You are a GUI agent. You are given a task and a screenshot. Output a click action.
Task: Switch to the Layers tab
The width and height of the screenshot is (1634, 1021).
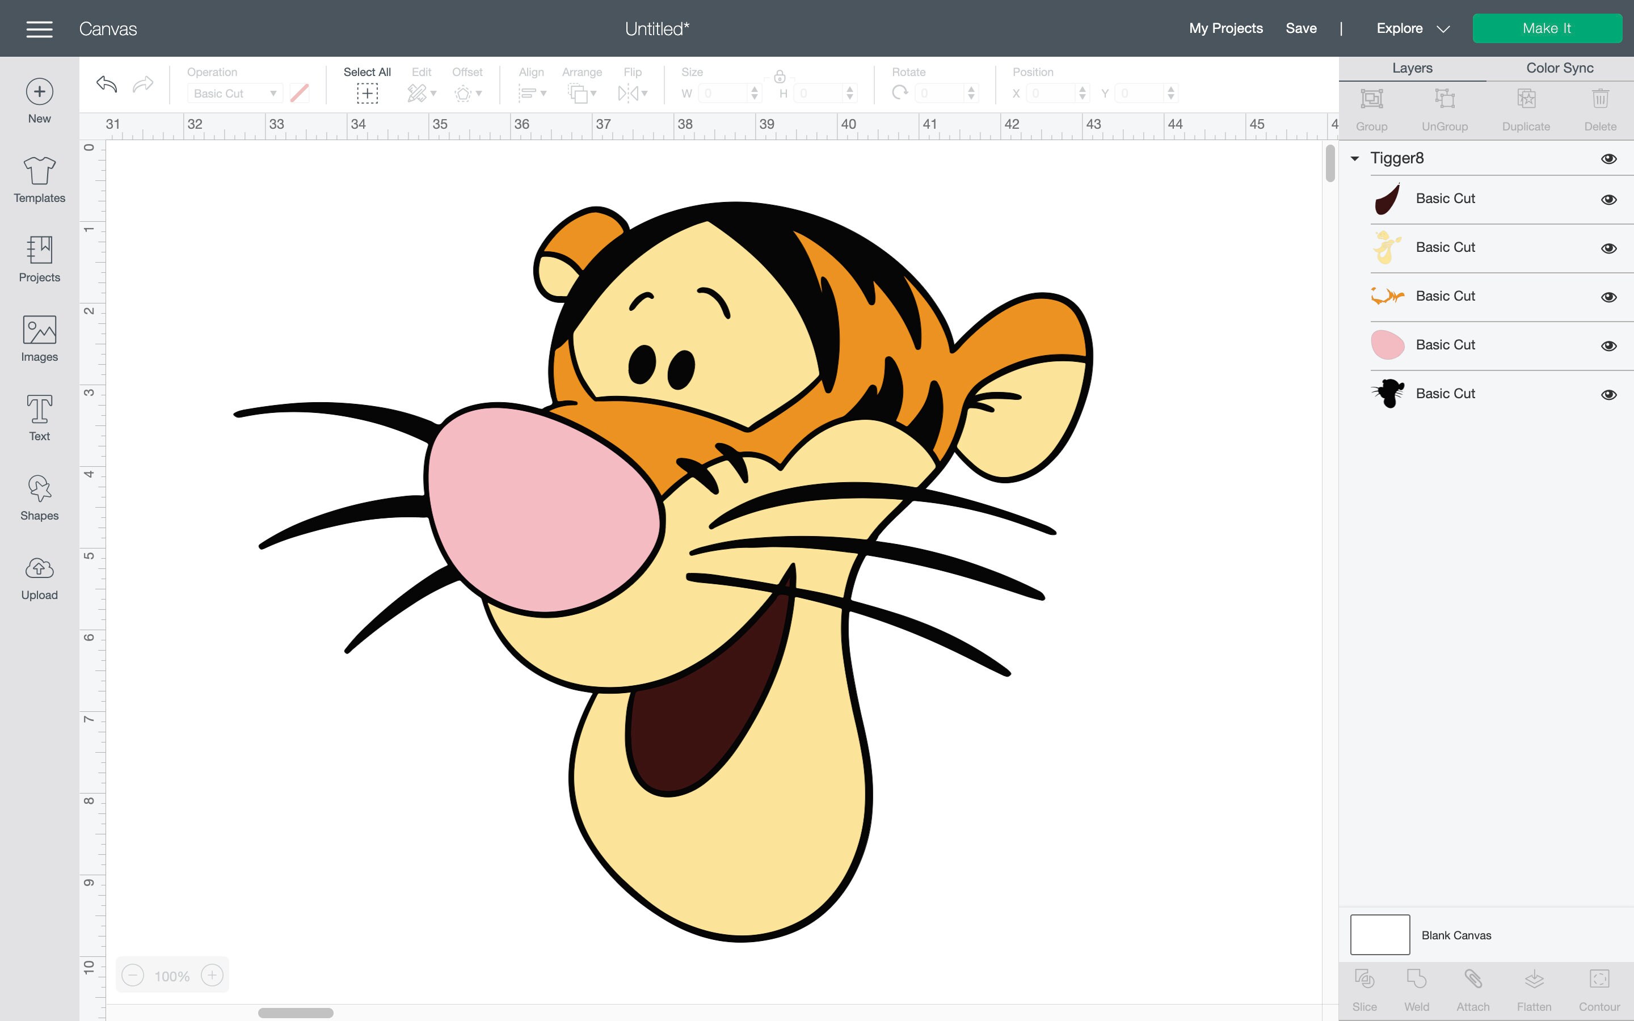[x=1412, y=68]
